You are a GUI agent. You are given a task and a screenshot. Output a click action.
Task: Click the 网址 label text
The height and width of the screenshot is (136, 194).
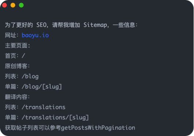coord(11,35)
